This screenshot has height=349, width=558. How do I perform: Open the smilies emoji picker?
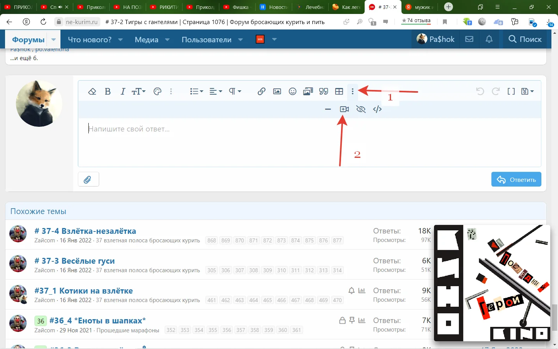[293, 92]
